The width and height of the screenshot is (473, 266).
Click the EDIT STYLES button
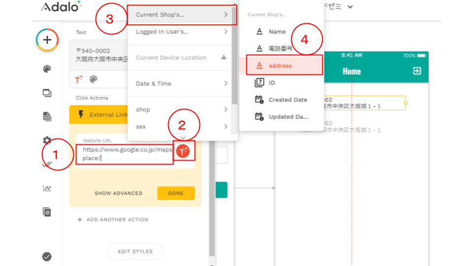135,252
